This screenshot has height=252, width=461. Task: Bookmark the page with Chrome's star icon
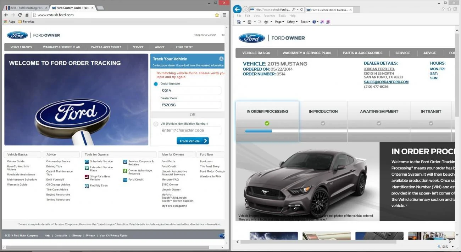tap(217, 15)
